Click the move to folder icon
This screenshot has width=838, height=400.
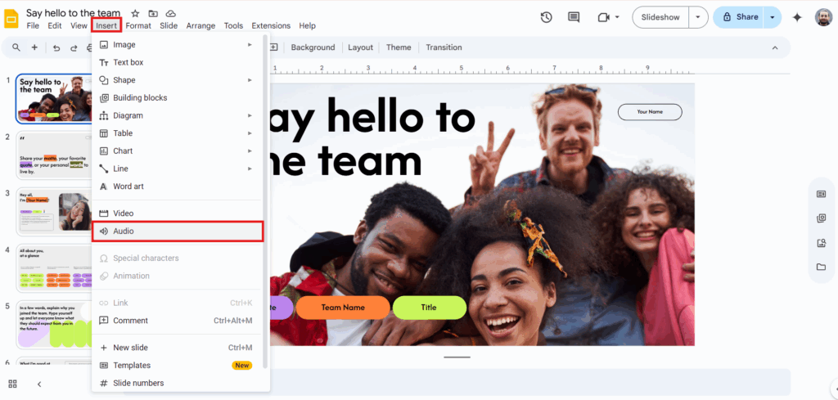pos(153,13)
